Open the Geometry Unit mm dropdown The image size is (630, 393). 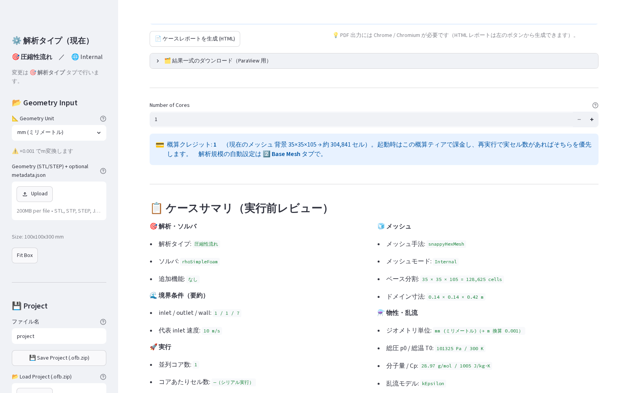(59, 133)
